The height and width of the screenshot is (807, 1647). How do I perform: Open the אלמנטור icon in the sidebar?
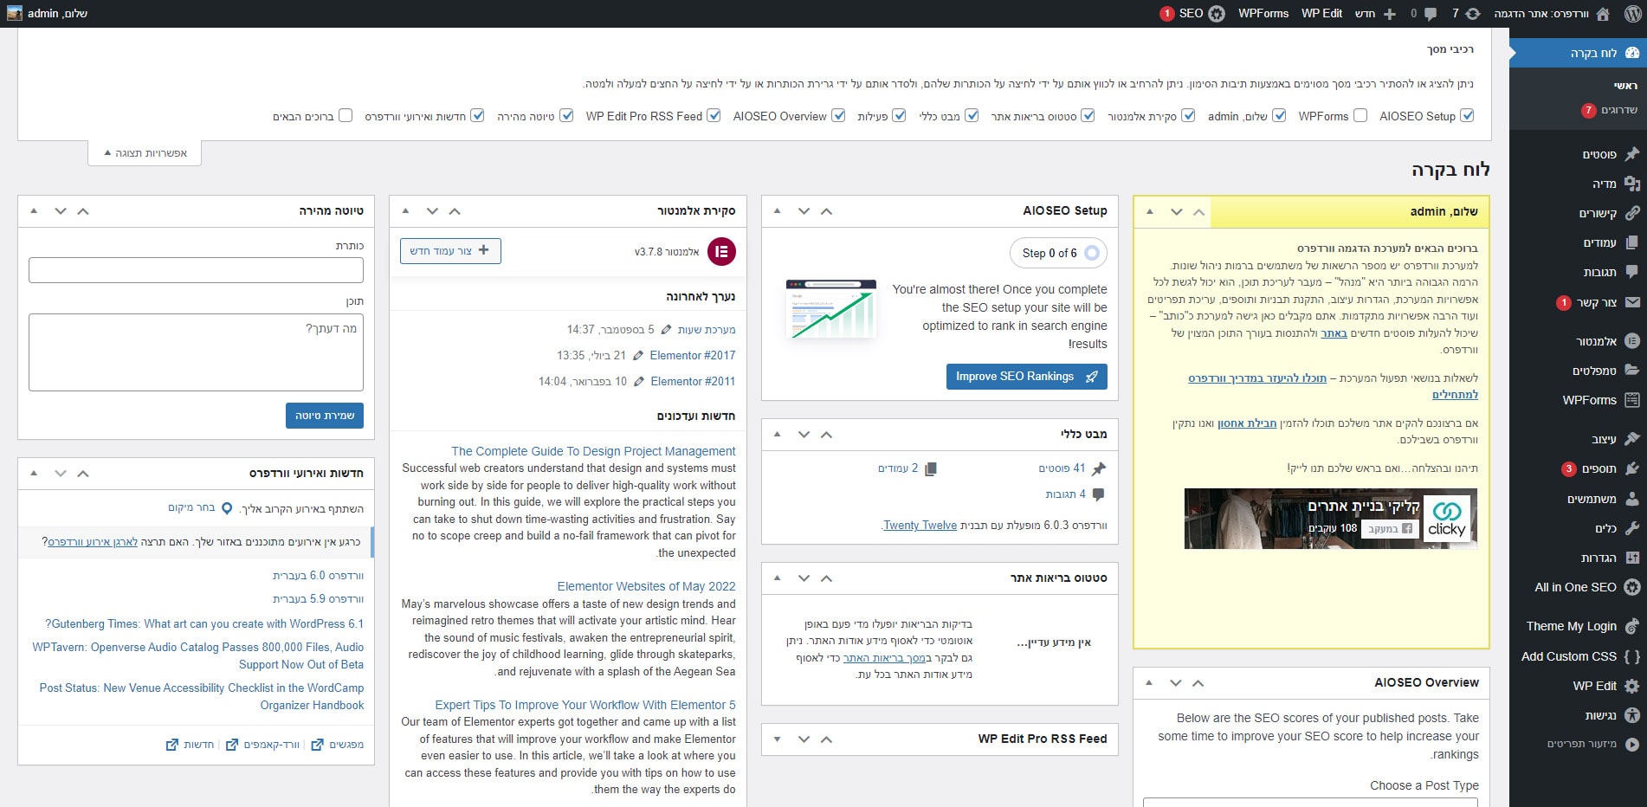click(1631, 341)
